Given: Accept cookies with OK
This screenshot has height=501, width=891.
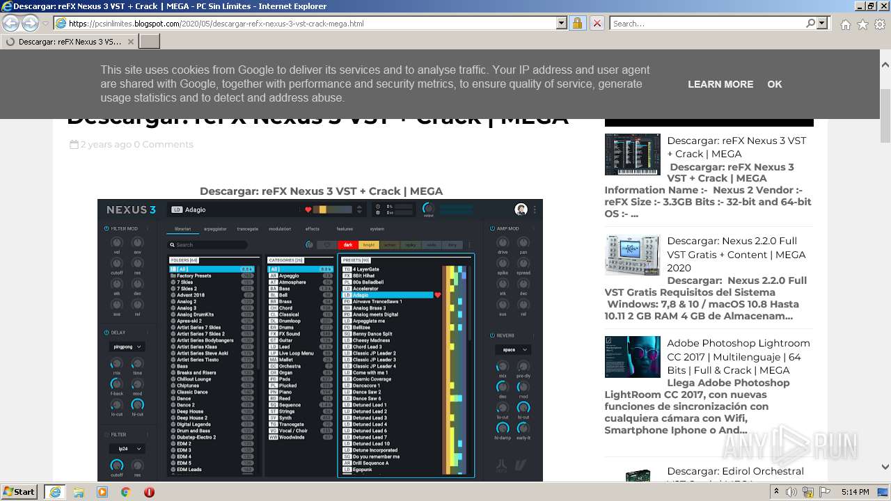Looking at the screenshot, I should pos(775,84).
